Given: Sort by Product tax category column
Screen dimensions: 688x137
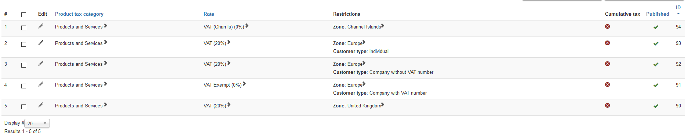Looking at the screenshot, I should tap(79, 14).
